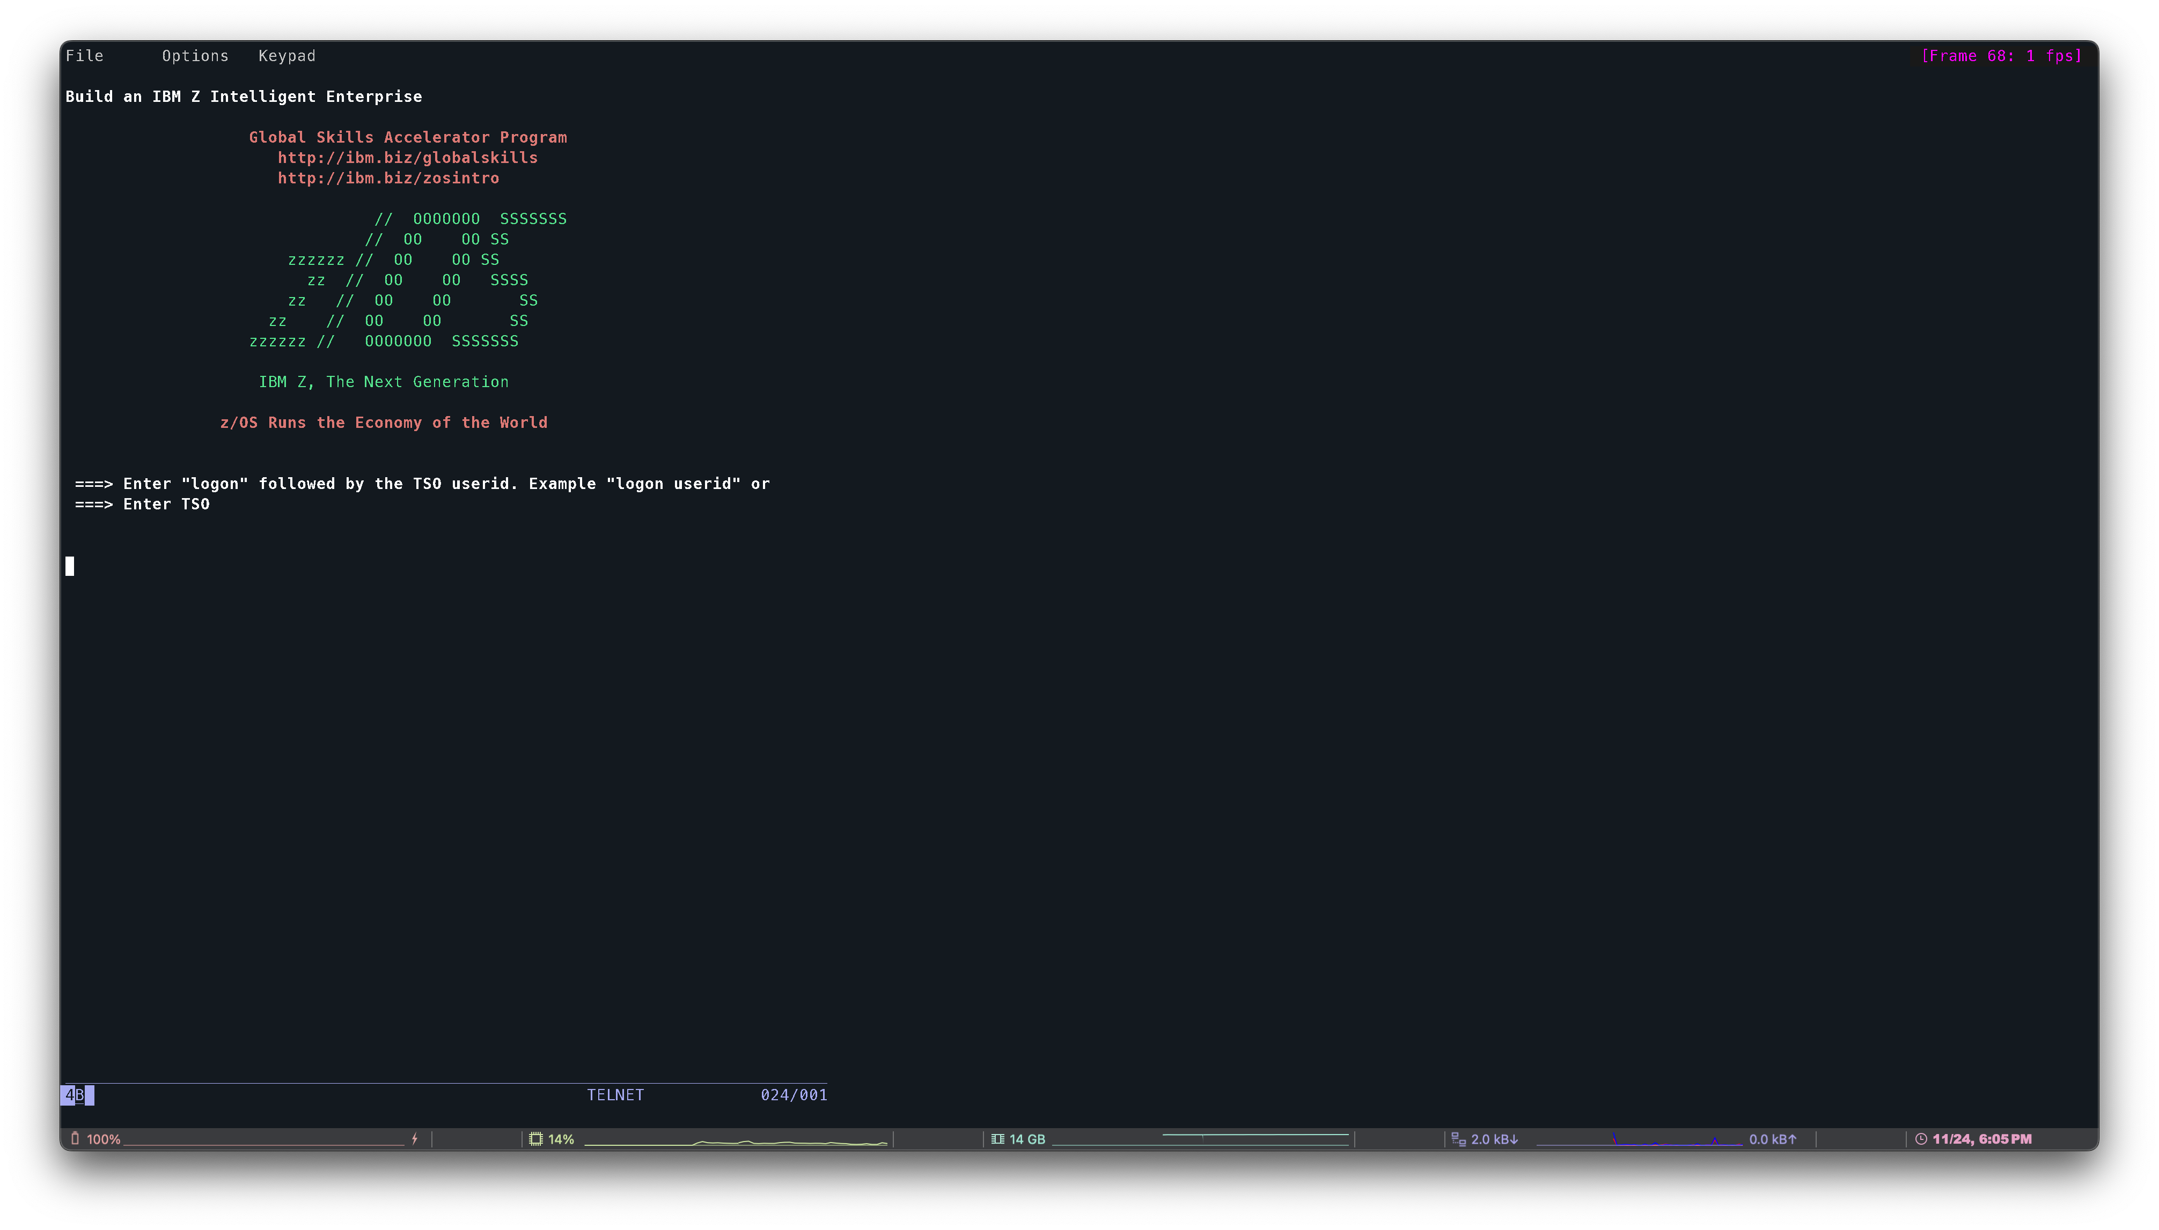Click the upload arrow next to 0.0 kB
The width and height of the screenshot is (2159, 1230).
pyautogui.click(x=1792, y=1139)
